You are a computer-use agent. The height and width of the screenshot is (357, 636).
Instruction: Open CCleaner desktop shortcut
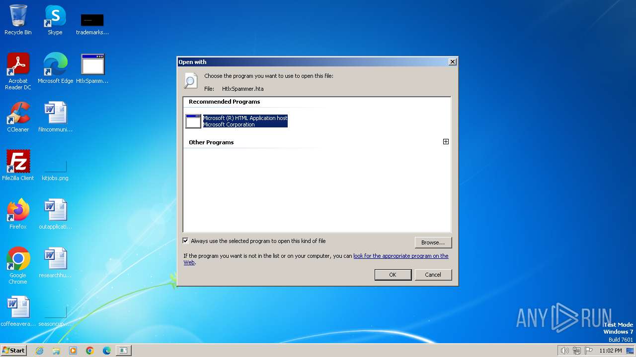[18, 117]
